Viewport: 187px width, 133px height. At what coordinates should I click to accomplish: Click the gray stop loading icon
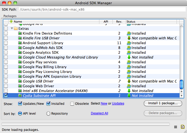click(x=176, y=127)
